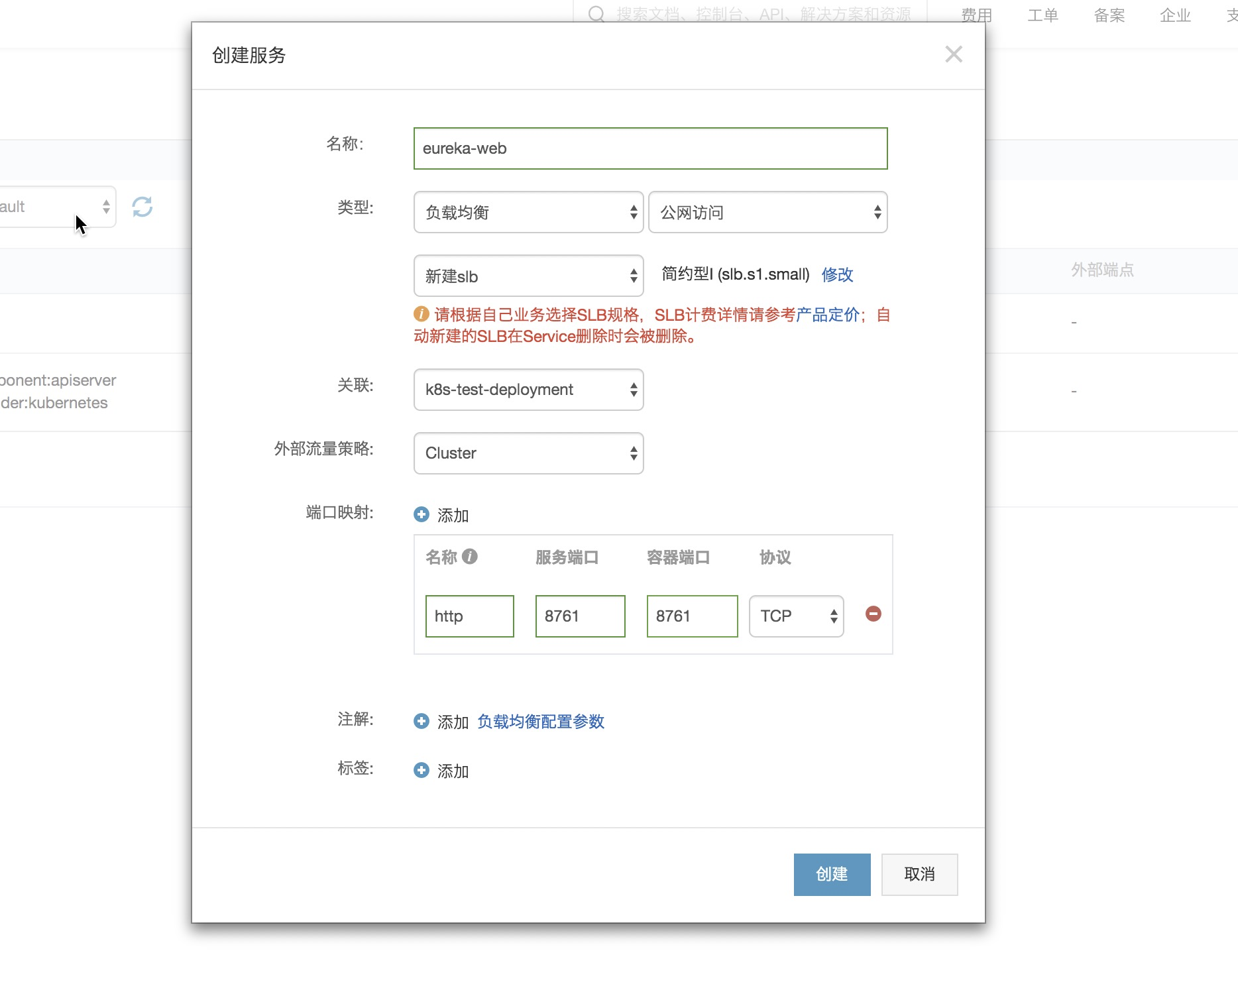
Task: Open 工单 in the top navigation
Action: click(x=1043, y=15)
